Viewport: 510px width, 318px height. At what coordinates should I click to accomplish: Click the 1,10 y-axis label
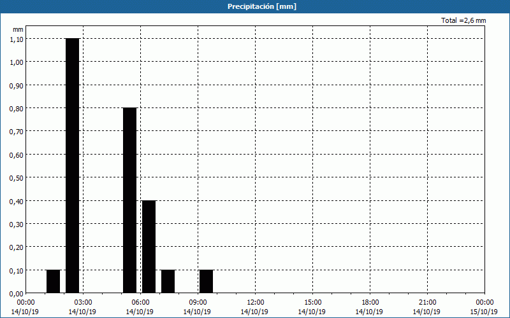click(x=17, y=39)
